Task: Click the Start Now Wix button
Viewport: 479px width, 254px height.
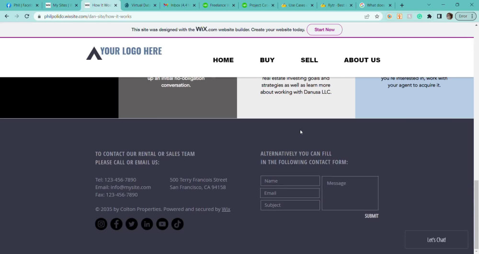Action: tap(324, 30)
